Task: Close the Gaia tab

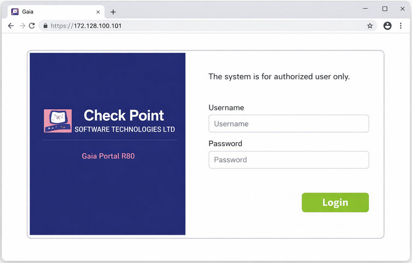Action: pos(98,12)
